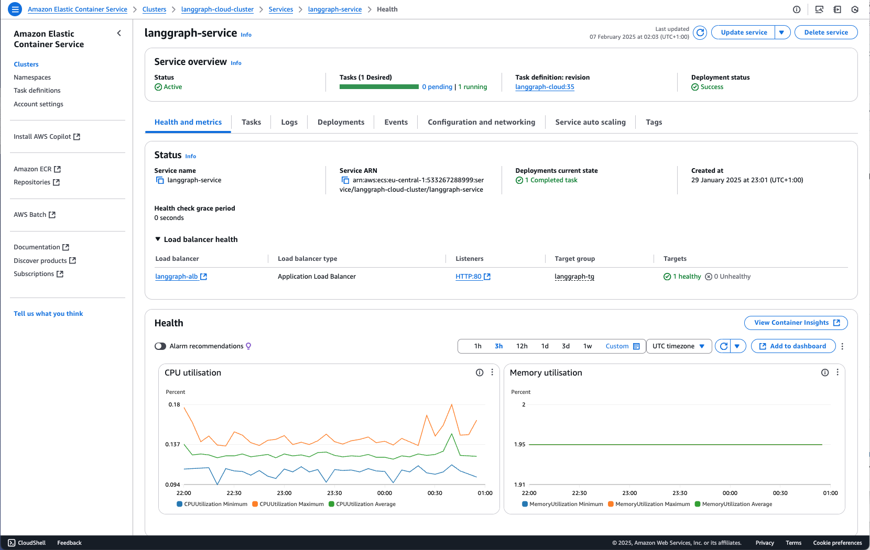Toggle CPUUtilization Maximum legend series
This screenshot has height=550, width=870.
tap(288, 504)
